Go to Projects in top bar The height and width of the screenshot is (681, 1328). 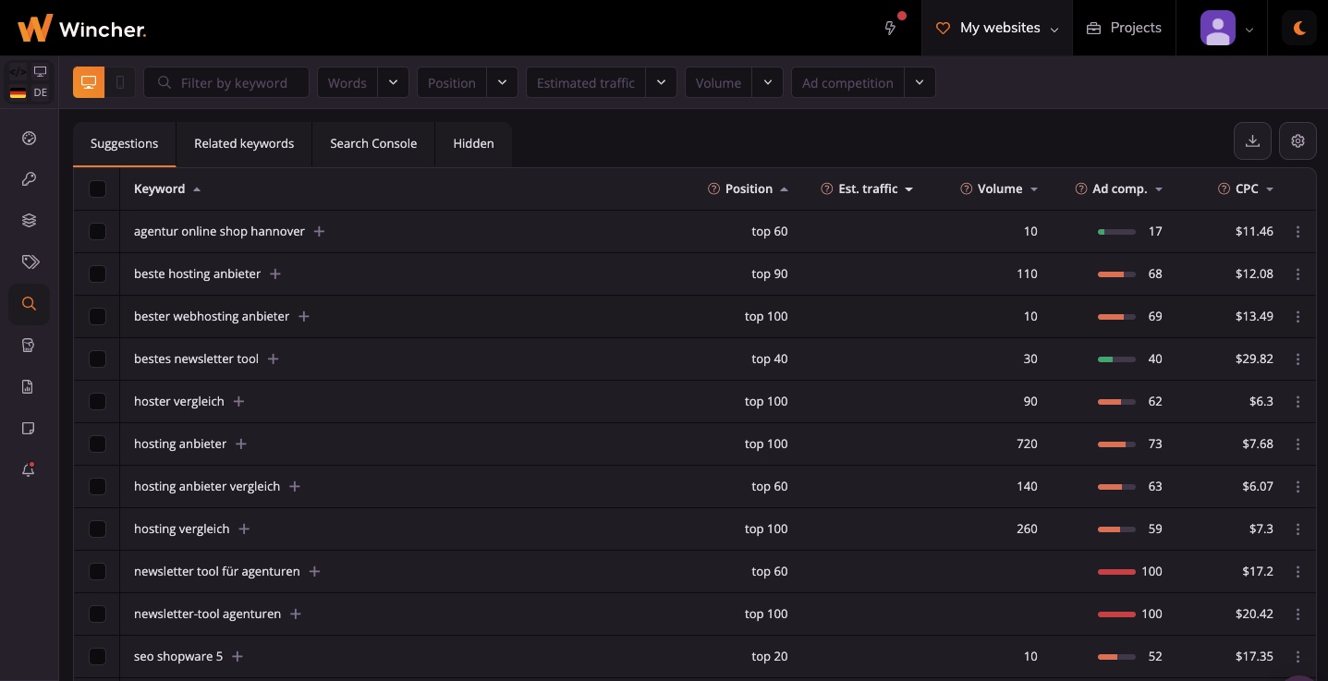tap(1124, 28)
